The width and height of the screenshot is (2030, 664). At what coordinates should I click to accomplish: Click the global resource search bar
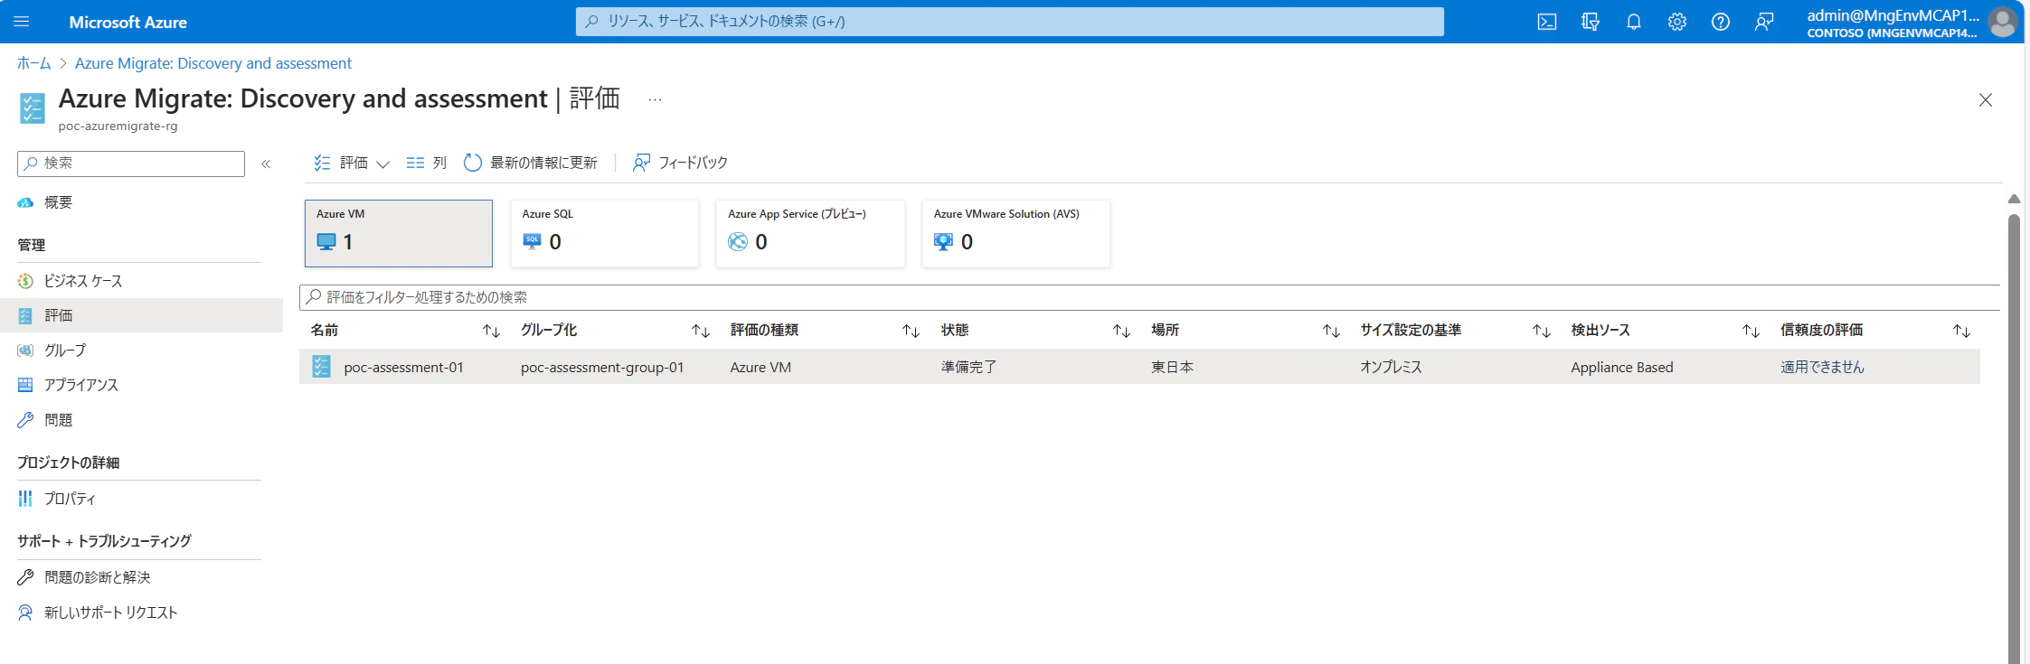(1010, 22)
